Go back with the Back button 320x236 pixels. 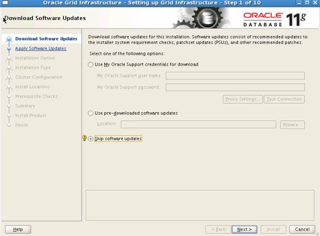pyautogui.click(x=218, y=230)
